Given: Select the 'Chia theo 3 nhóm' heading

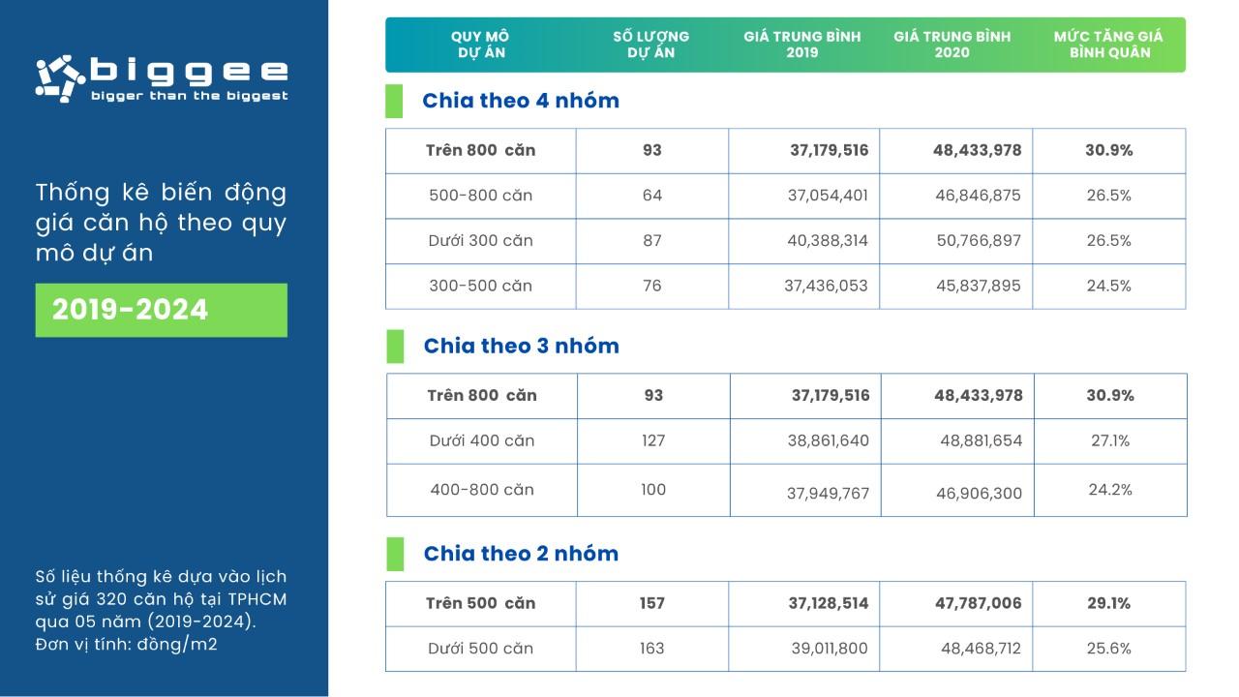Looking at the screenshot, I should (x=521, y=346).
